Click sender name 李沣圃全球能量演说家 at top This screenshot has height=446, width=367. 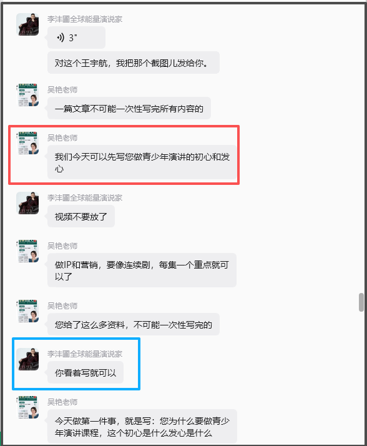pos(85,19)
